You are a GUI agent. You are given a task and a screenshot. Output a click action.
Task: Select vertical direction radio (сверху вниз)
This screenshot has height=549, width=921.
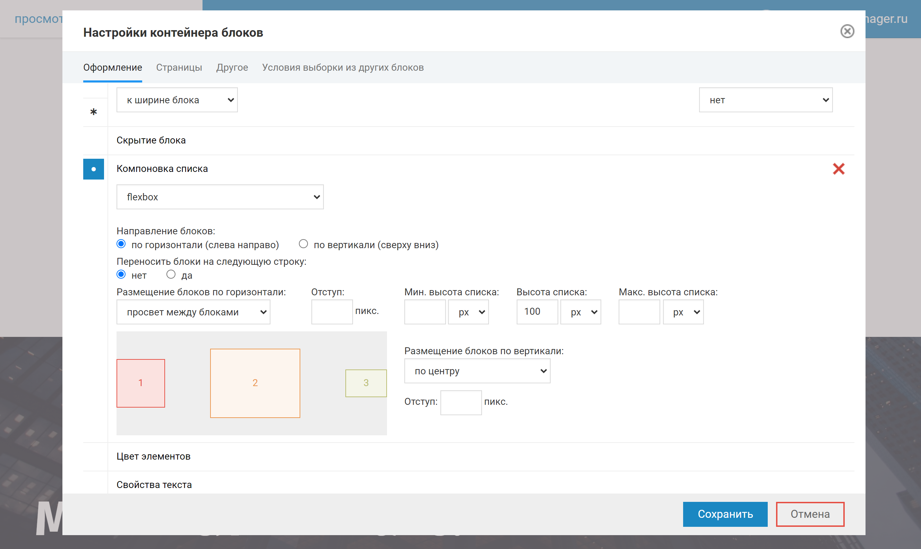coord(303,244)
